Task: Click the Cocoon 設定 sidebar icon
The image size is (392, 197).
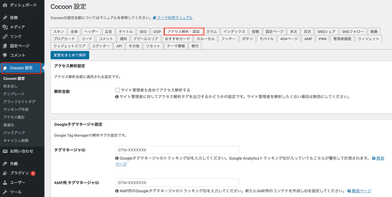Action: (x=5, y=68)
